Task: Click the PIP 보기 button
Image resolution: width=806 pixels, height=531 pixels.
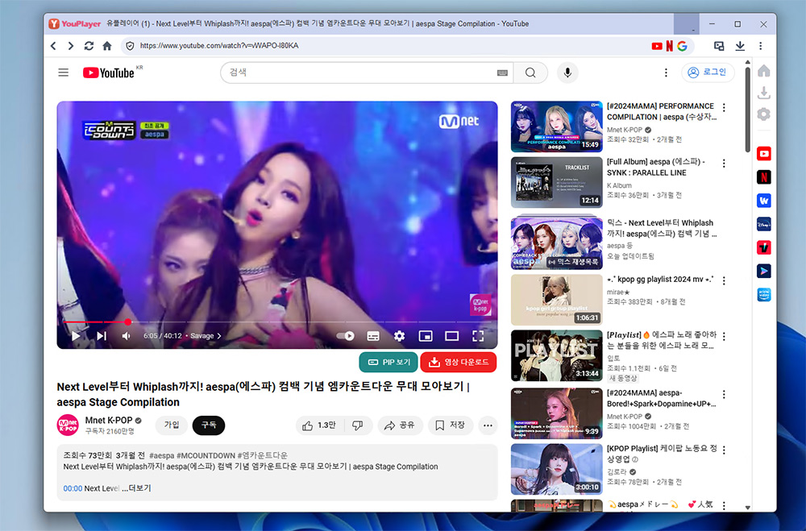Action: 388,362
